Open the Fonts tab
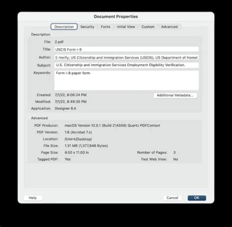The image size is (232, 227). click(x=105, y=27)
